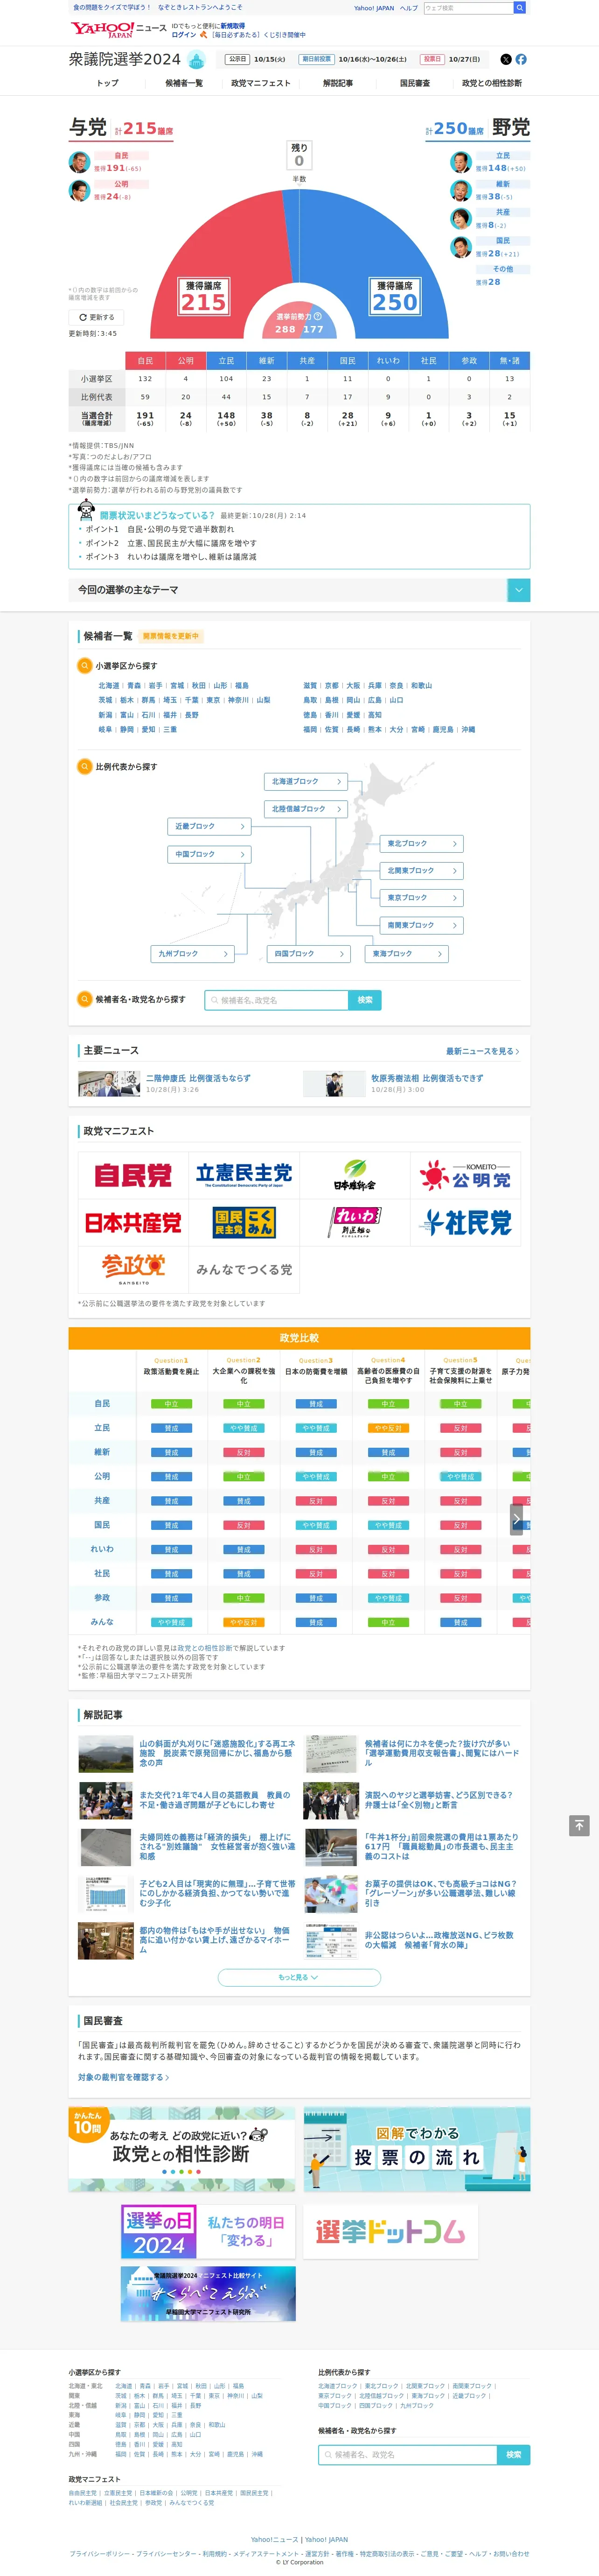This screenshot has width=599, height=2576.
Task: Click 沖縄 in the 小選挙区 list
Action: pos(468,730)
